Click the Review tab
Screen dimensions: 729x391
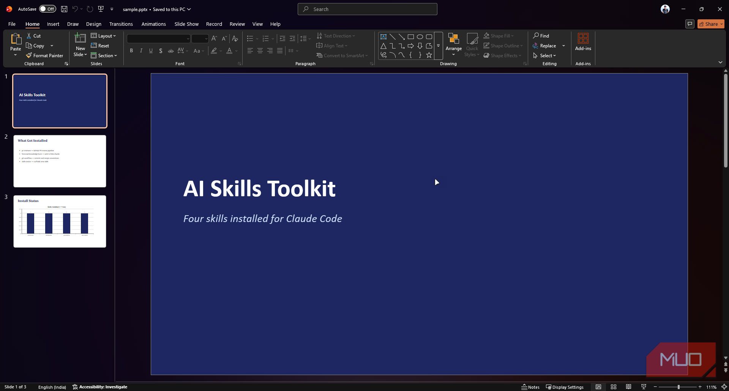pos(237,24)
